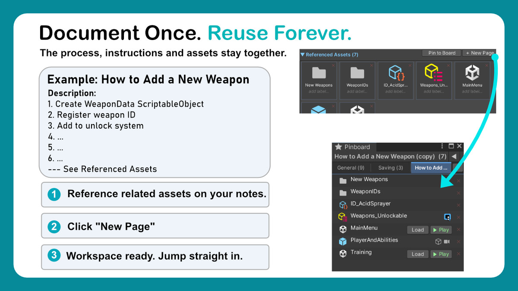Remove the WeaponIDs card from Referenced Assets
Screen dimensions: 518x291
372,65
